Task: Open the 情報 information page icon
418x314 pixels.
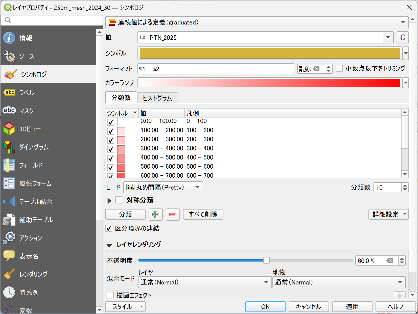Action: 9,38
